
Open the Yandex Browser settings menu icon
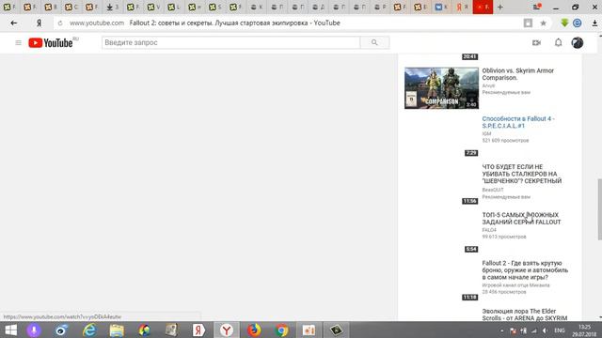click(x=537, y=7)
